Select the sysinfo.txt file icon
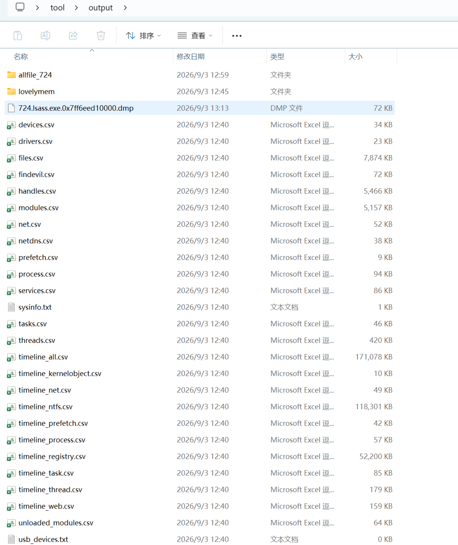The image size is (458, 545). tap(11, 307)
